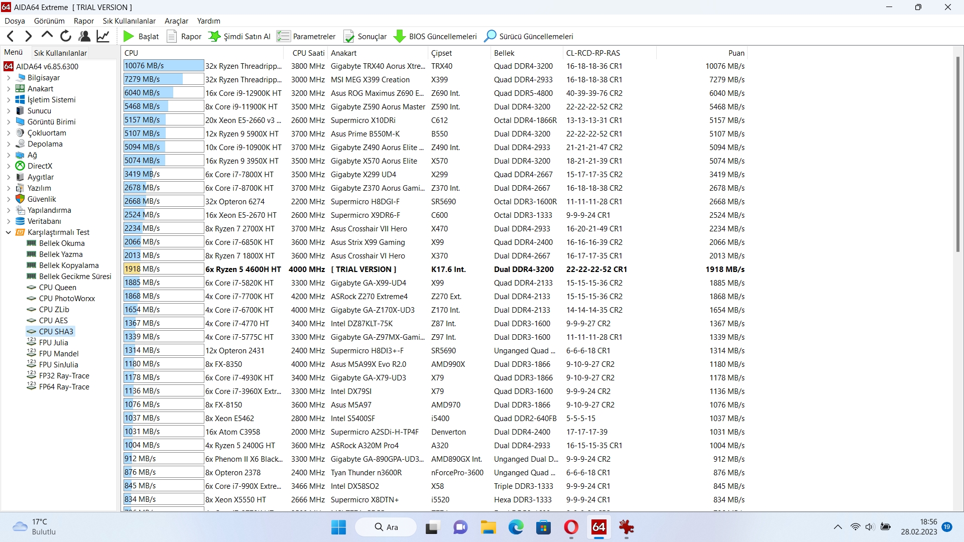Sort by Puan column header
This screenshot has width=964, height=542.
[x=702, y=53]
